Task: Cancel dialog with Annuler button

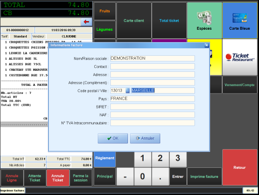Action: pyautogui.click(x=145, y=138)
